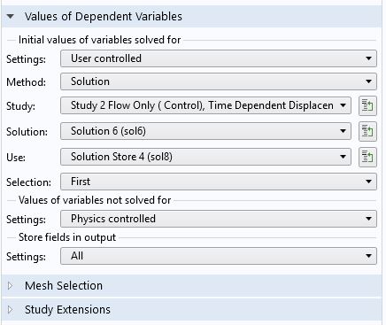The image size is (386, 325).
Task: Go to source icon beside Use dropdown
Action: point(367,157)
